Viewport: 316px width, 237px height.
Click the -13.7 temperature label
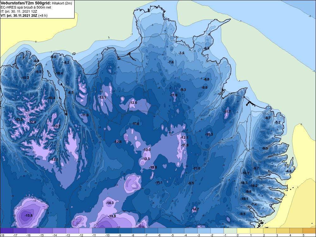click(x=57, y=126)
